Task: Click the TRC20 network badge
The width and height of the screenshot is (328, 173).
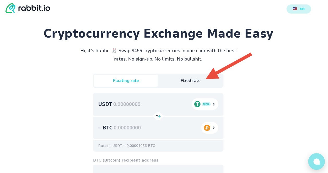Action: coord(206,104)
